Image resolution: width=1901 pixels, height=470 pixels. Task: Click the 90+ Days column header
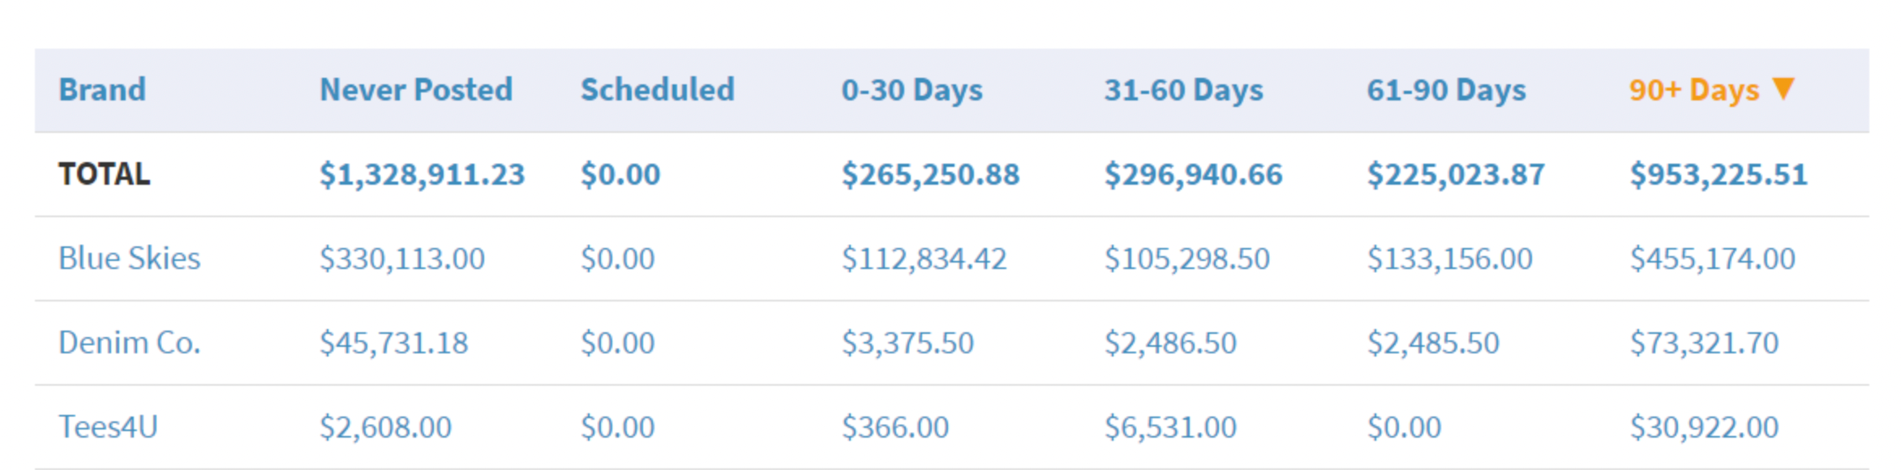[x=1693, y=90]
